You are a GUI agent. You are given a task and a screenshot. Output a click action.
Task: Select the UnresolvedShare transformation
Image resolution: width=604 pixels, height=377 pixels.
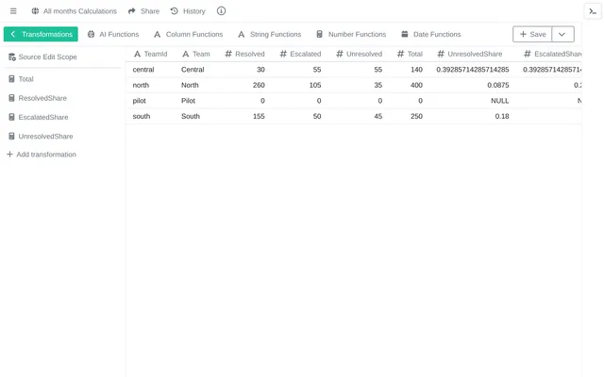pos(41,136)
